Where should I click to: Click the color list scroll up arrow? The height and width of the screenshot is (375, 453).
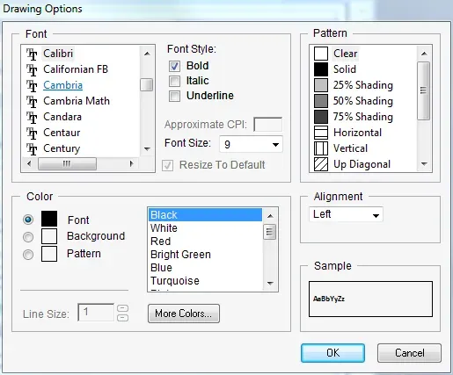[x=270, y=216]
